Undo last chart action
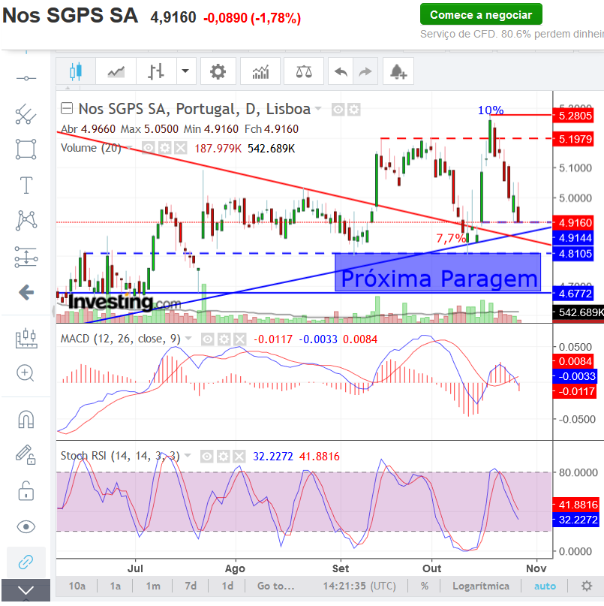Image resolution: width=604 pixels, height=606 pixels. pos(341,71)
